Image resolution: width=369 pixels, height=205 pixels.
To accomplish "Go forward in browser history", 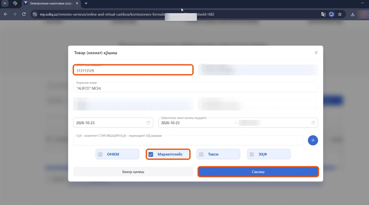I will click(15, 14).
